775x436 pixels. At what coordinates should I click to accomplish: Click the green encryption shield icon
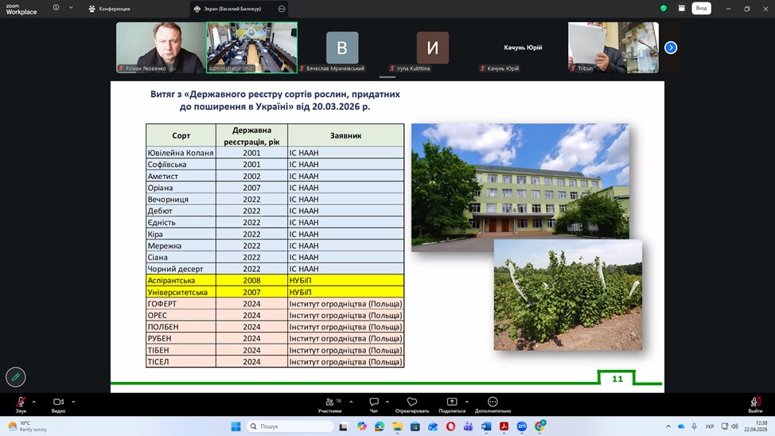[x=663, y=8]
